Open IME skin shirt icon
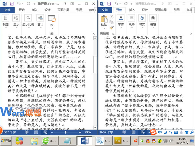195x146 pixels. [x=187, y=132]
